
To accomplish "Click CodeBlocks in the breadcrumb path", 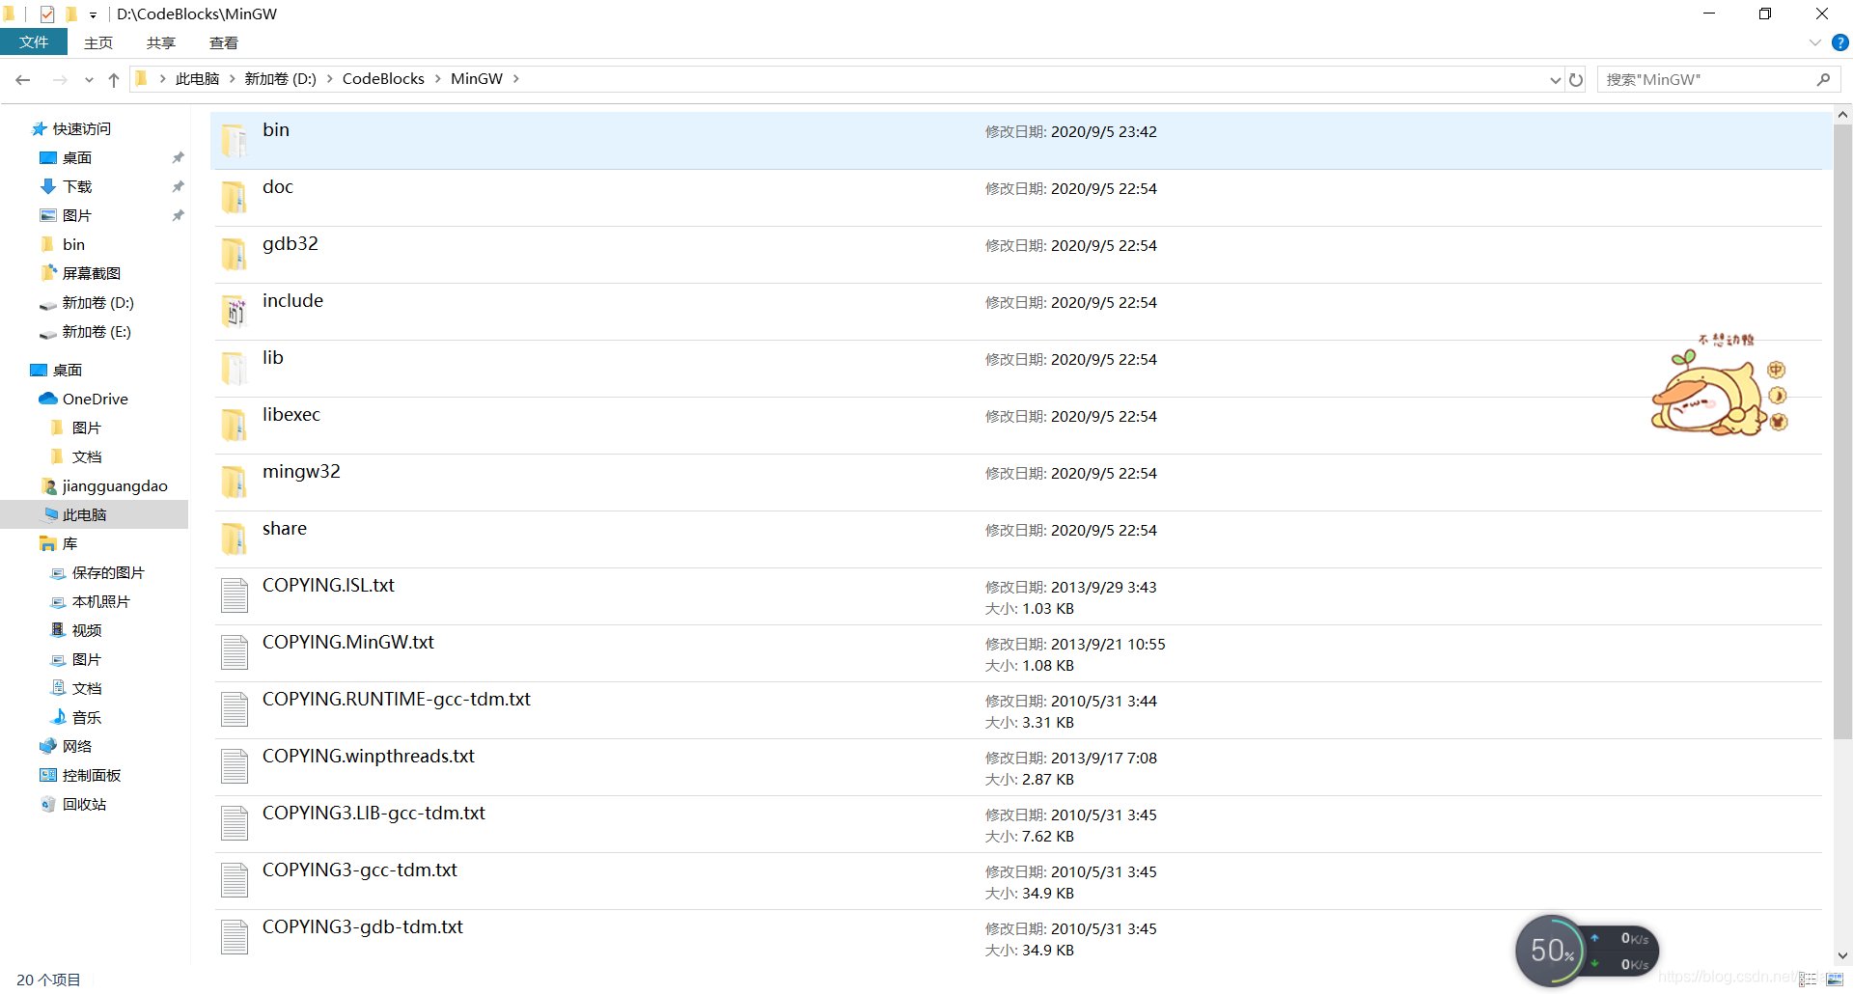I will (383, 79).
